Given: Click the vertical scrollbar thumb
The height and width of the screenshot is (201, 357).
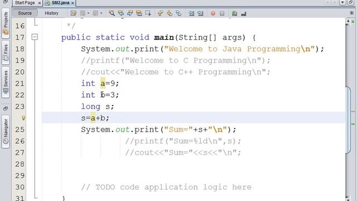Looking at the screenshot, I should (x=348, y=120).
